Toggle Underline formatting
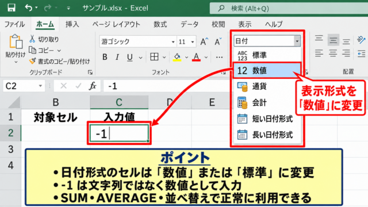 (129, 57)
